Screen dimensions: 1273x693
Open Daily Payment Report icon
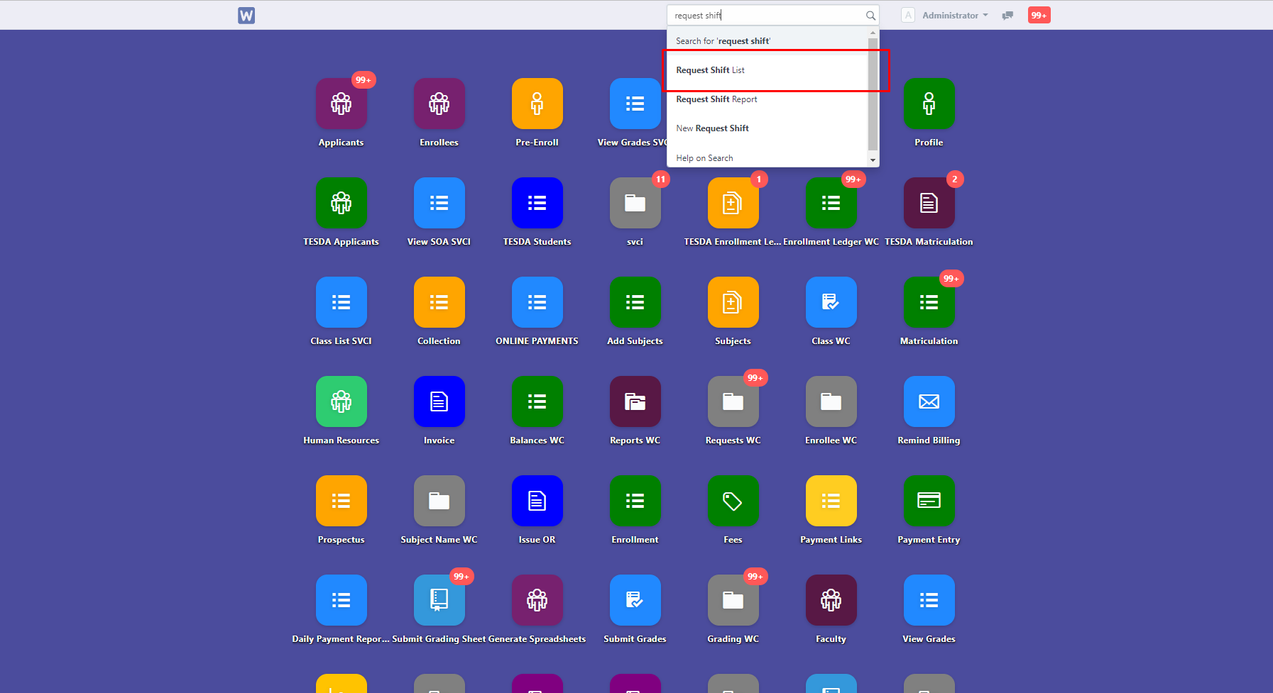342,600
